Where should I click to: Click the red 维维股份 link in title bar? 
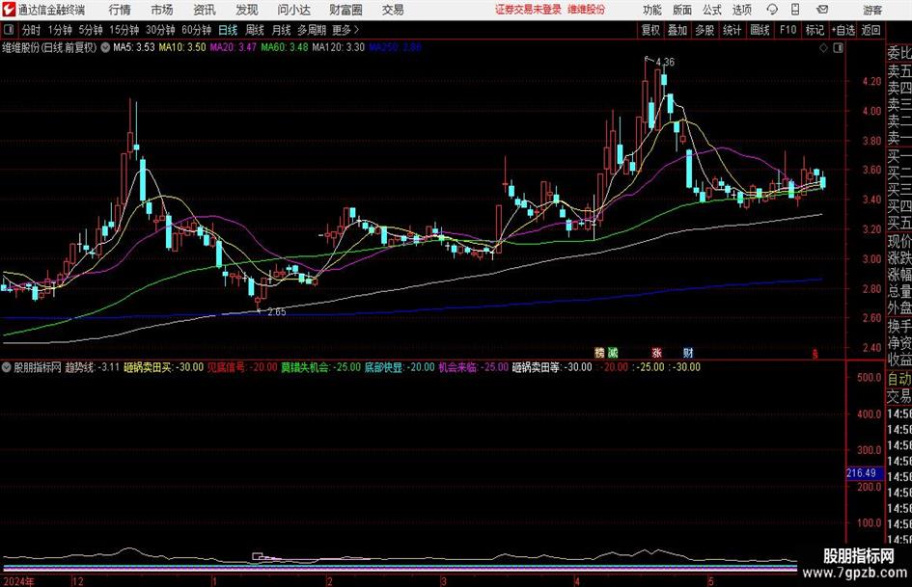587,10
